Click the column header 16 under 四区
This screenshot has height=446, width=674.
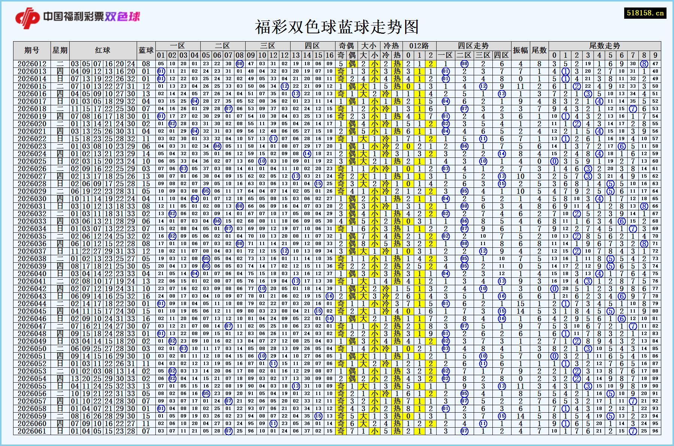tap(330, 55)
